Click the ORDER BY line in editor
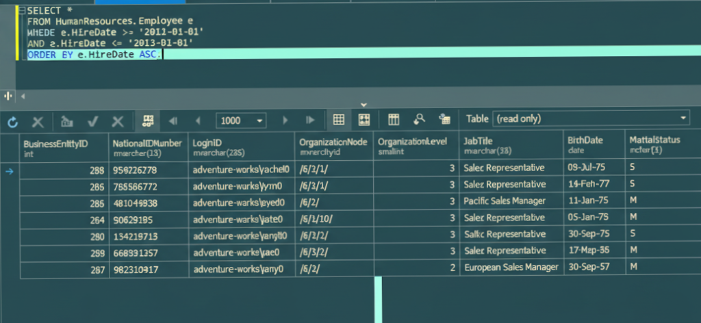 coord(92,55)
